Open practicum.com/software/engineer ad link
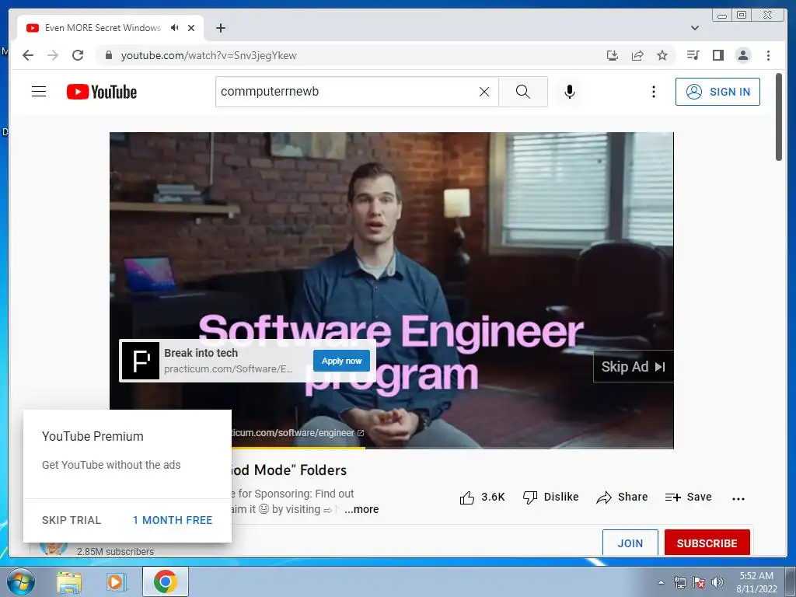The height and width of the screenshot is (597, 796). click(x=297, y=433)
